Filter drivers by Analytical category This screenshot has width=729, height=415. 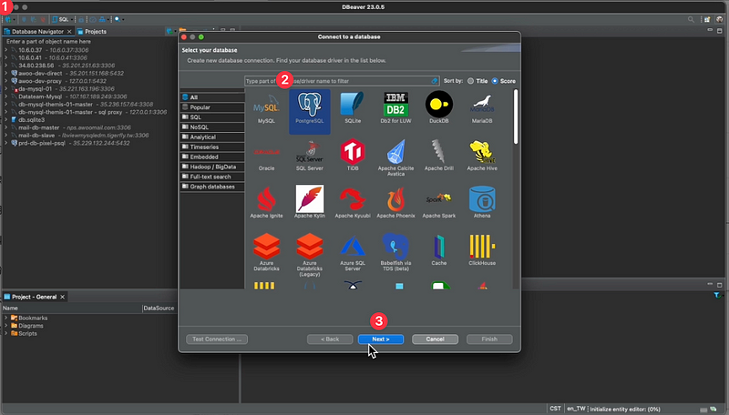point(212,137)
